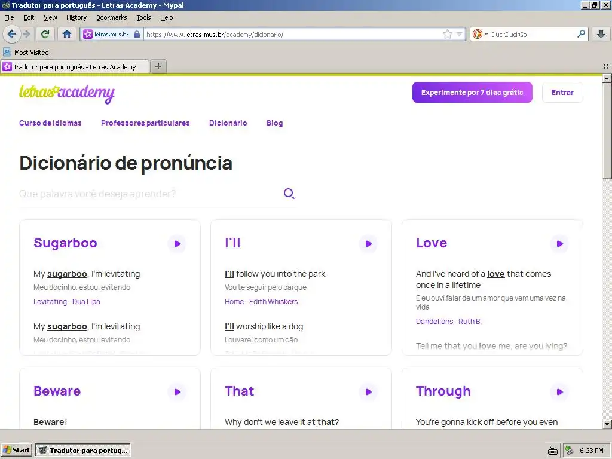Screen dimensions: 612x459
Task: Click the Letras Academy logo
Action: [67, 93]
